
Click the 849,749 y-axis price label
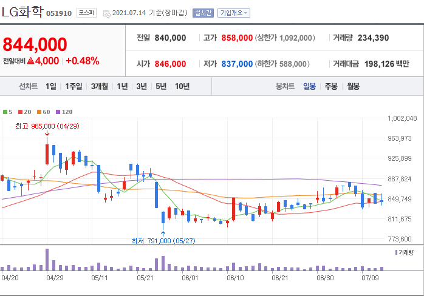pyautogui.click(x=399, y=199)
